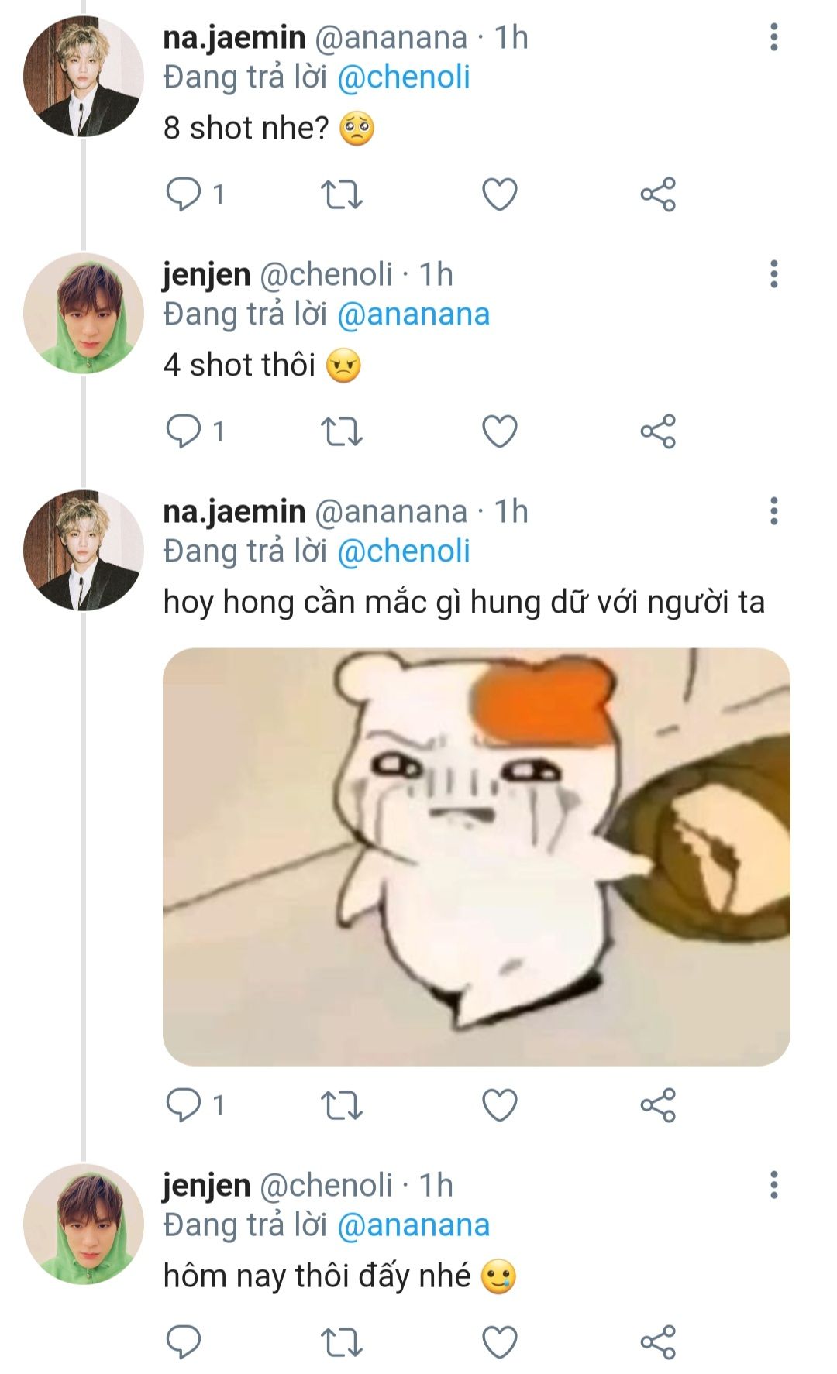Like the hamster meme tweet
This screenshot has width=837, height=1374.
pyautogui.click(x=500, y=1105)
